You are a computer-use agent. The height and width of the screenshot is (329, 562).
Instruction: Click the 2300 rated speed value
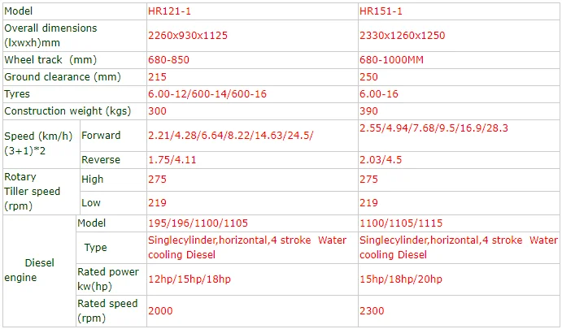(372, 310)
